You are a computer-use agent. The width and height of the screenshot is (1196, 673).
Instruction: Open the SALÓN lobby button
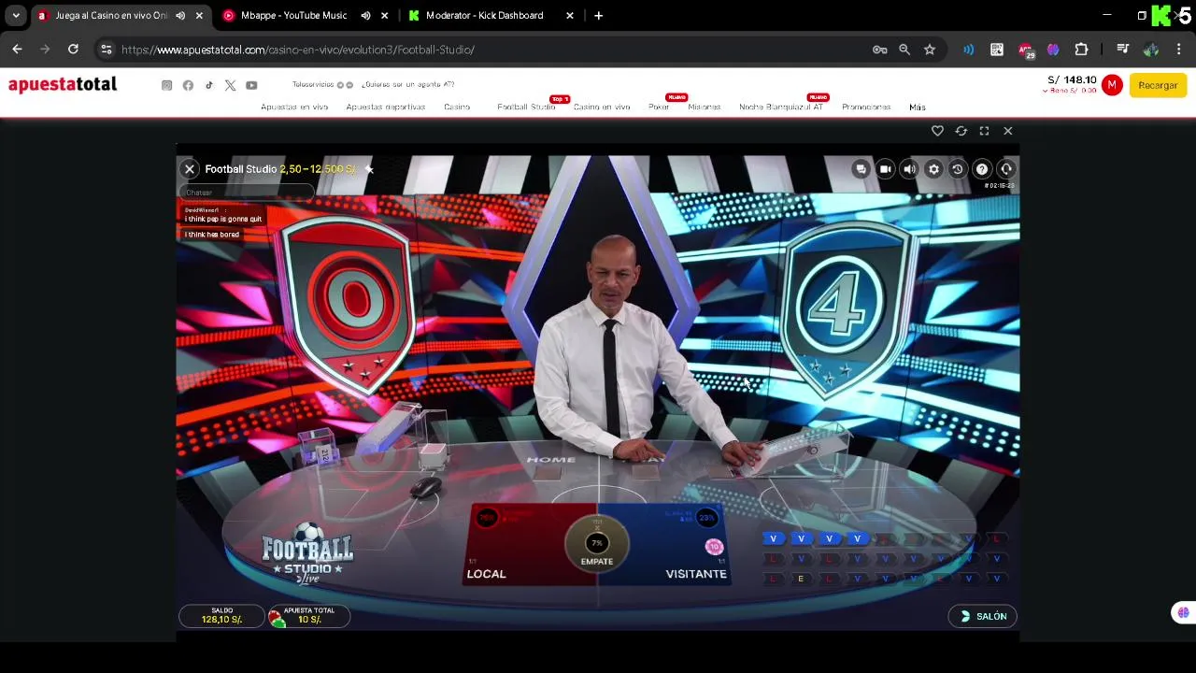[x=983, y=616]
